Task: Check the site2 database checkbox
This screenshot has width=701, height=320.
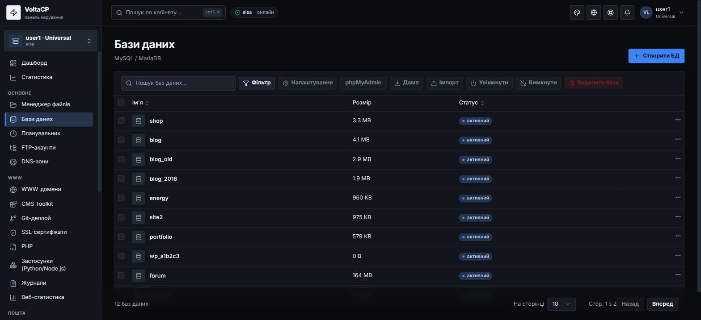Action: tap(121, 217)
